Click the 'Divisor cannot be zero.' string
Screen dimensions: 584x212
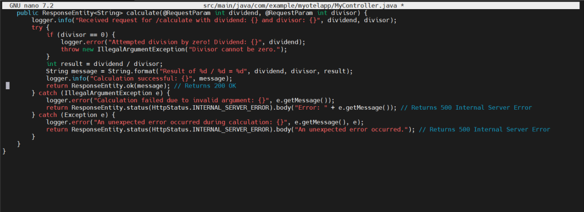[236, 49]
